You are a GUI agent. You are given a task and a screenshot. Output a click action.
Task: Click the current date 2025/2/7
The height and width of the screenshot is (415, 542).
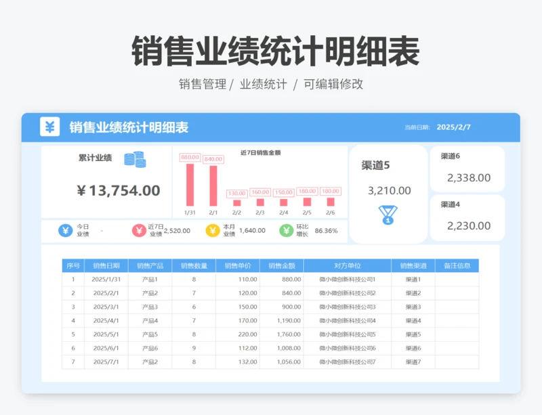[454, 127]
